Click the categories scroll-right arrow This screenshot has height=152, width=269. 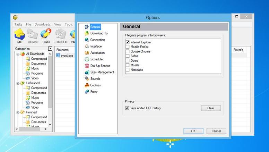click(45, 129)
